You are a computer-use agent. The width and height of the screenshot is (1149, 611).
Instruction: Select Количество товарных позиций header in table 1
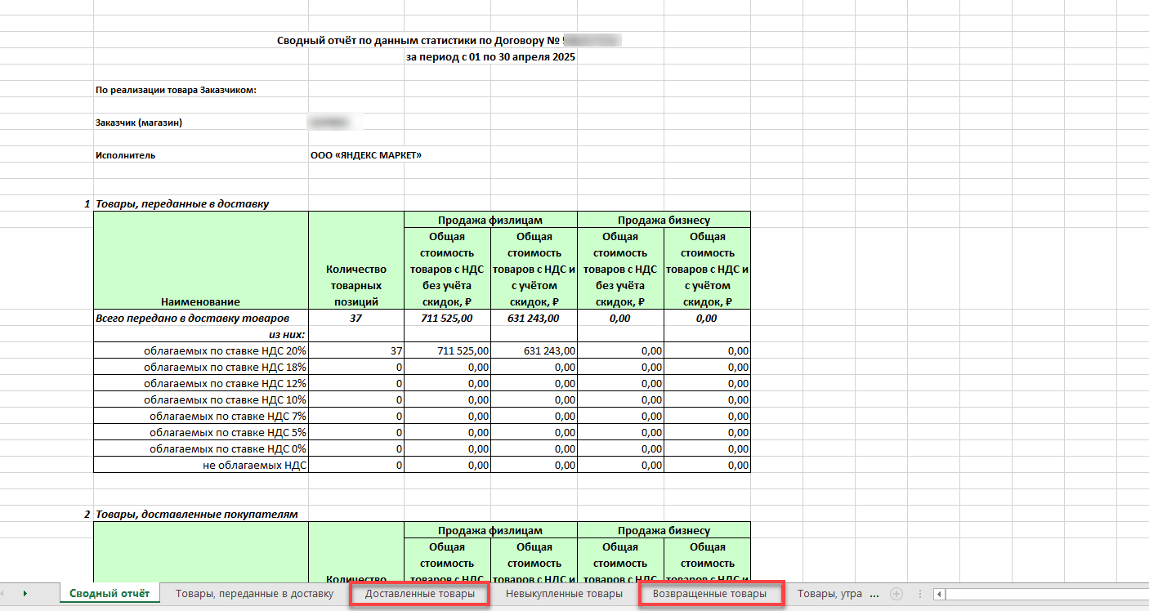click(355, 261)
